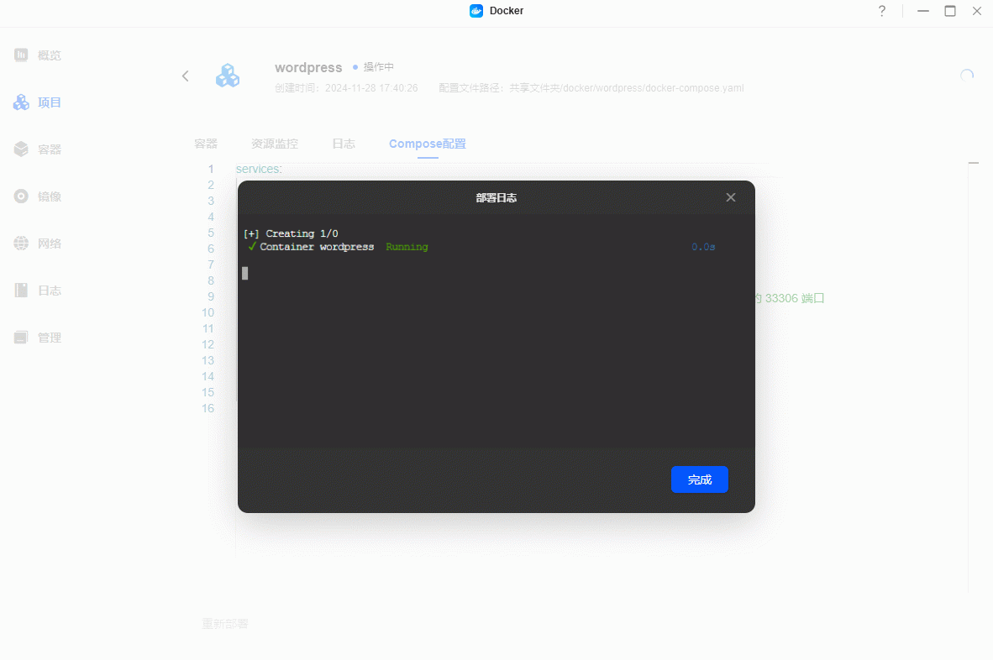Open the 概览 overview icon in sidebar
This screenshot has height=660, width=993.
click(x=21, y=55)
